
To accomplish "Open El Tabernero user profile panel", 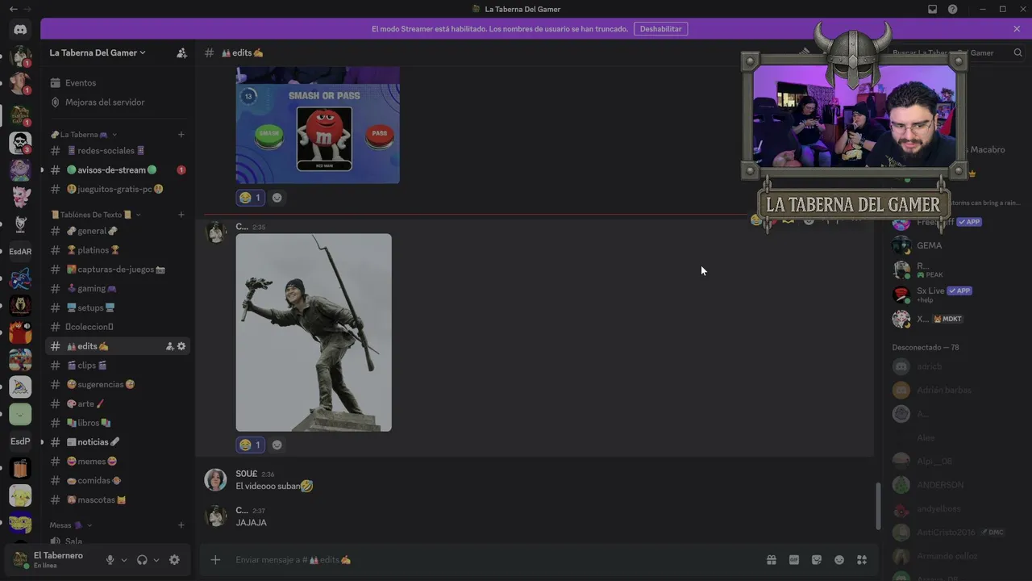I will coord(53,560).
